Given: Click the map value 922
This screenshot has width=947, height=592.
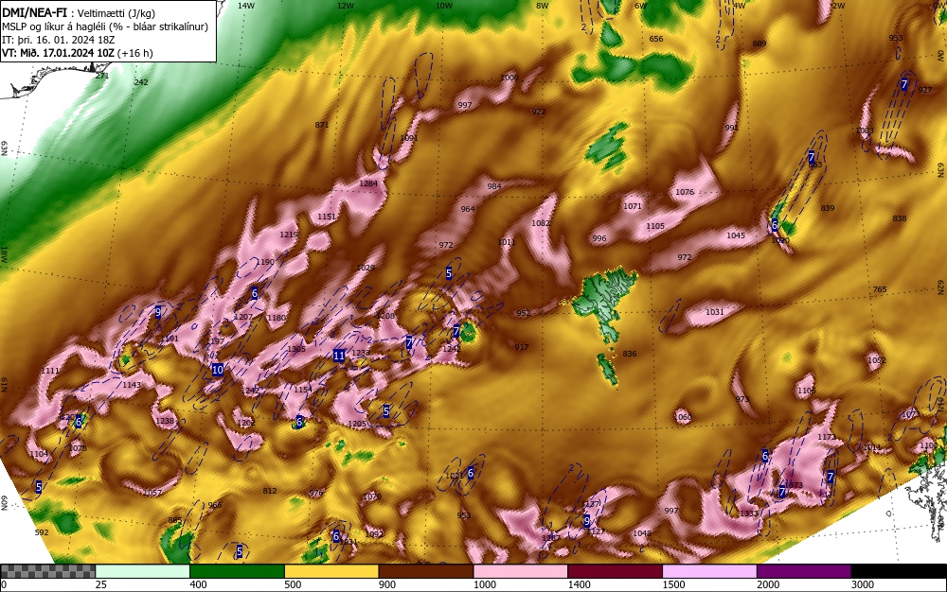Looking at the screenshot, I should click(538, 112).
